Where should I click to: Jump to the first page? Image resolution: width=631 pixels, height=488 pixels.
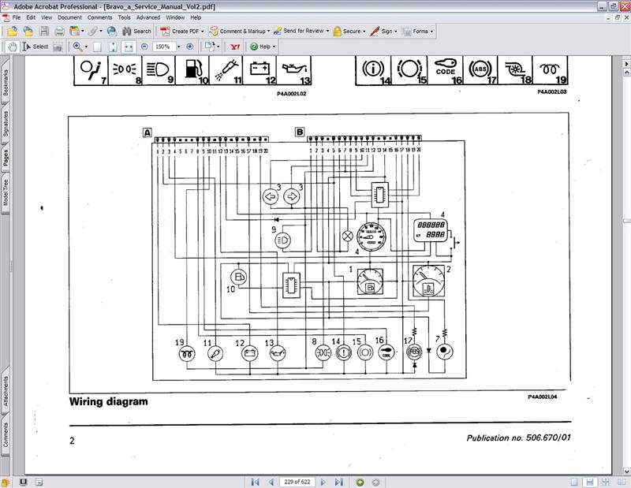tap(255, 482)
